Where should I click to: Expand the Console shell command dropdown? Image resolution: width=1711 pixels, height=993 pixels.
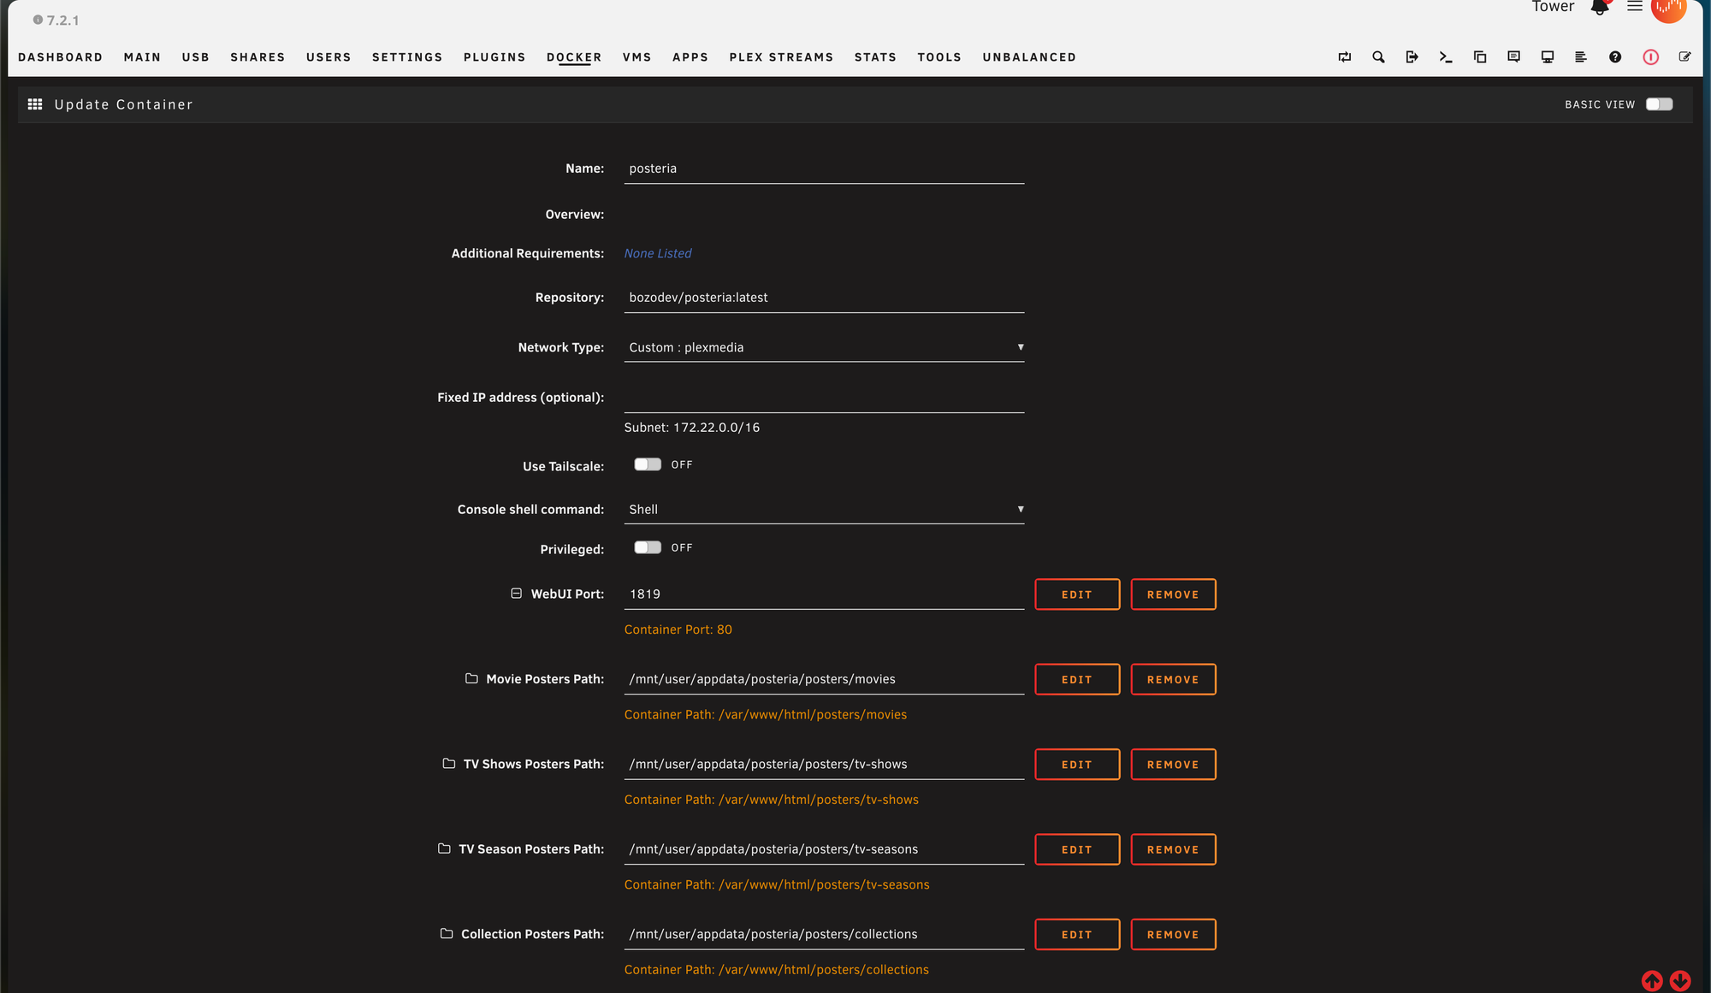(823, 509)
